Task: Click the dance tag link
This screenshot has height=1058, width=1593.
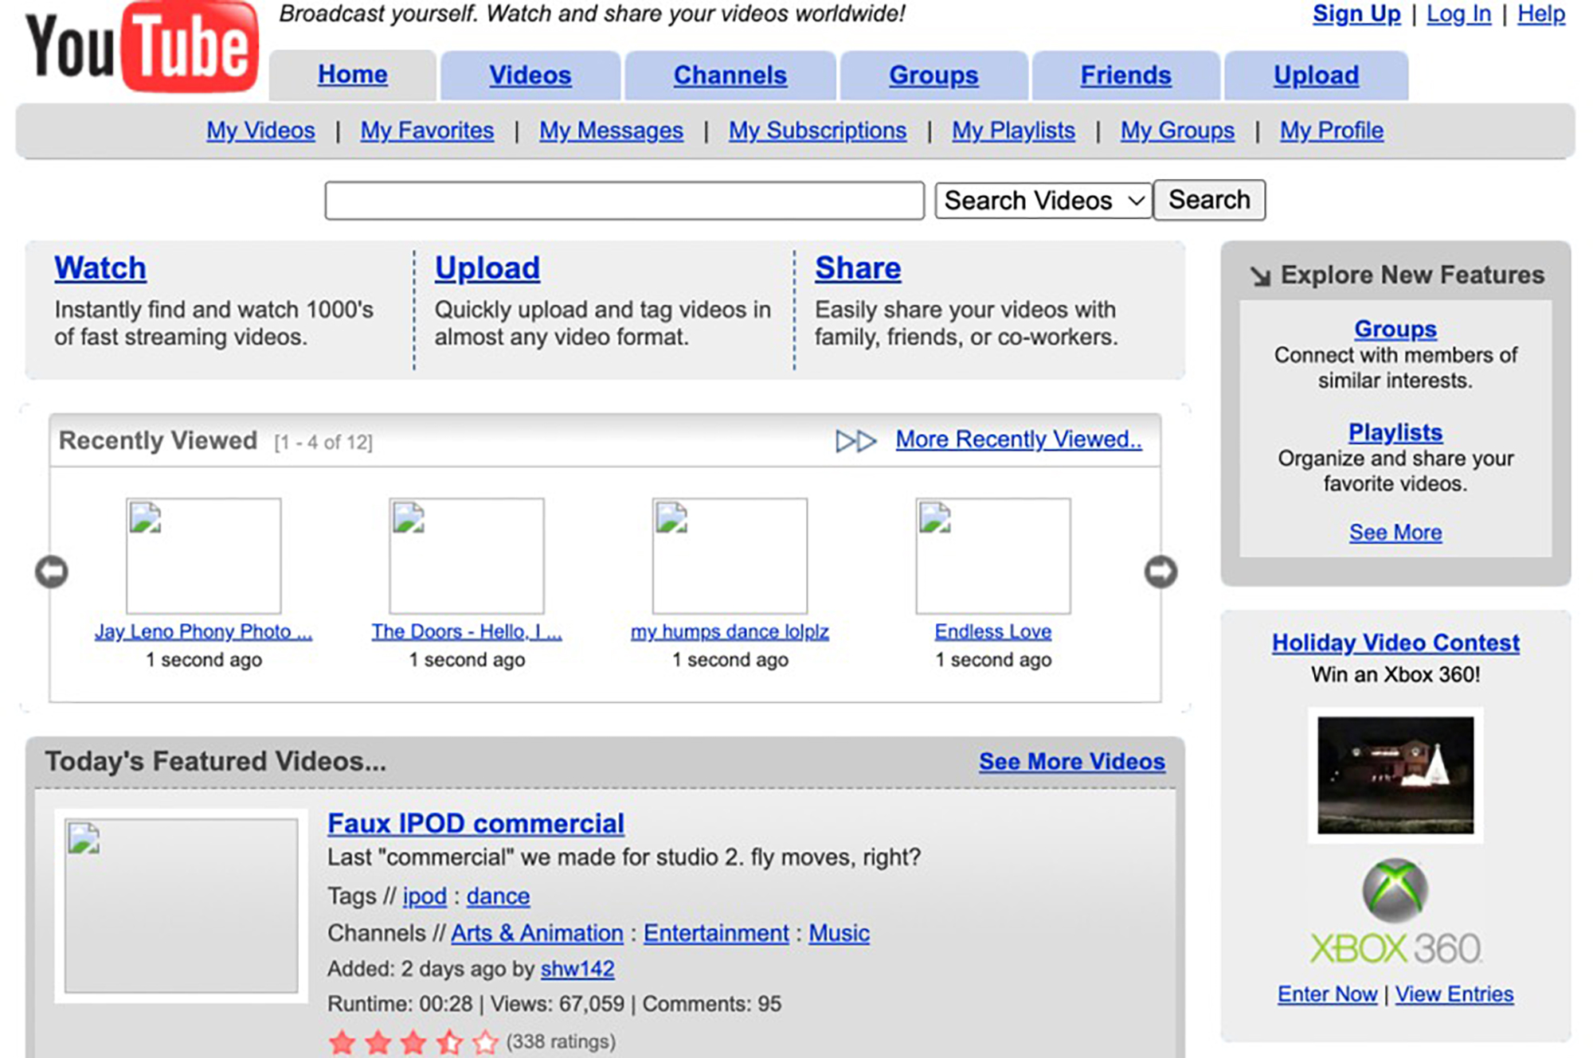Action: tap(498, 896)
